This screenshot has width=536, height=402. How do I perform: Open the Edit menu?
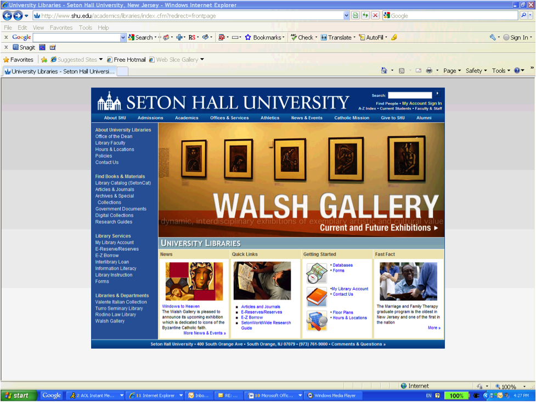[x=22, y=27]
